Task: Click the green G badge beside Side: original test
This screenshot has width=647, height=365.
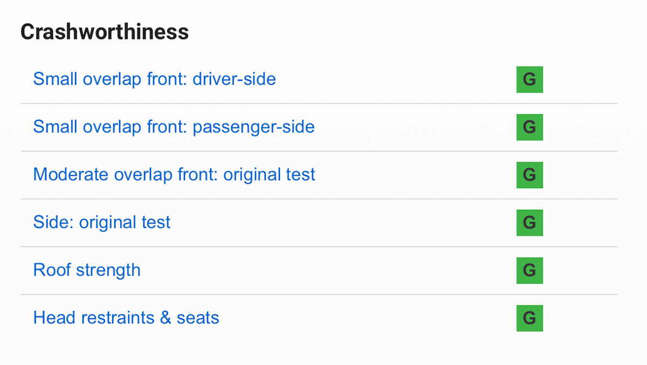Action: tap(529, 223)
